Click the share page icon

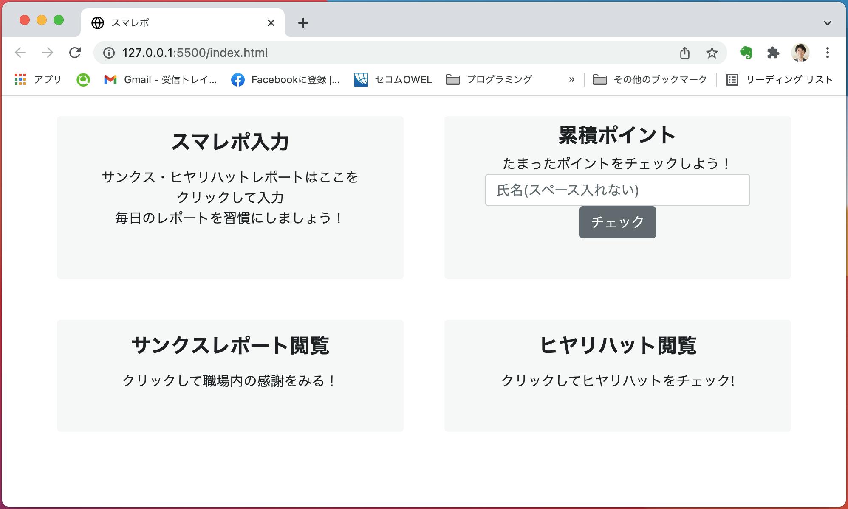click(x=684, y=53)
